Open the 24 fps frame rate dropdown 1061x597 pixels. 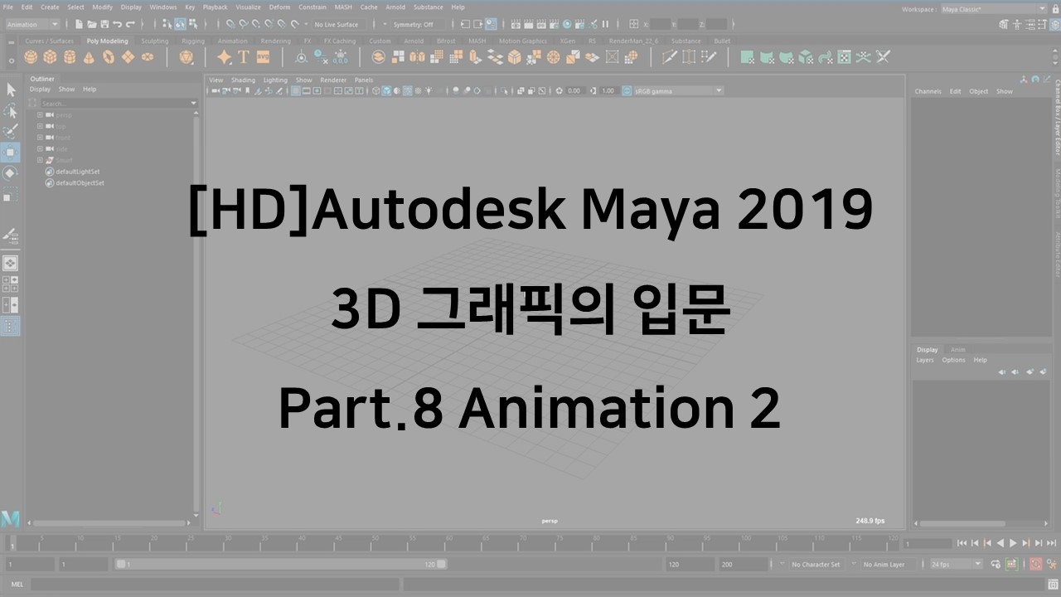[955, 564]
